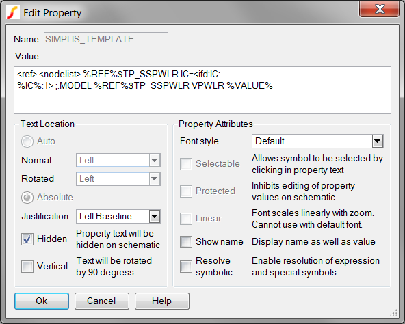Tick the Selectable checkbox
Viewport: 405px width, 324px height.
[x=186, y=164]
